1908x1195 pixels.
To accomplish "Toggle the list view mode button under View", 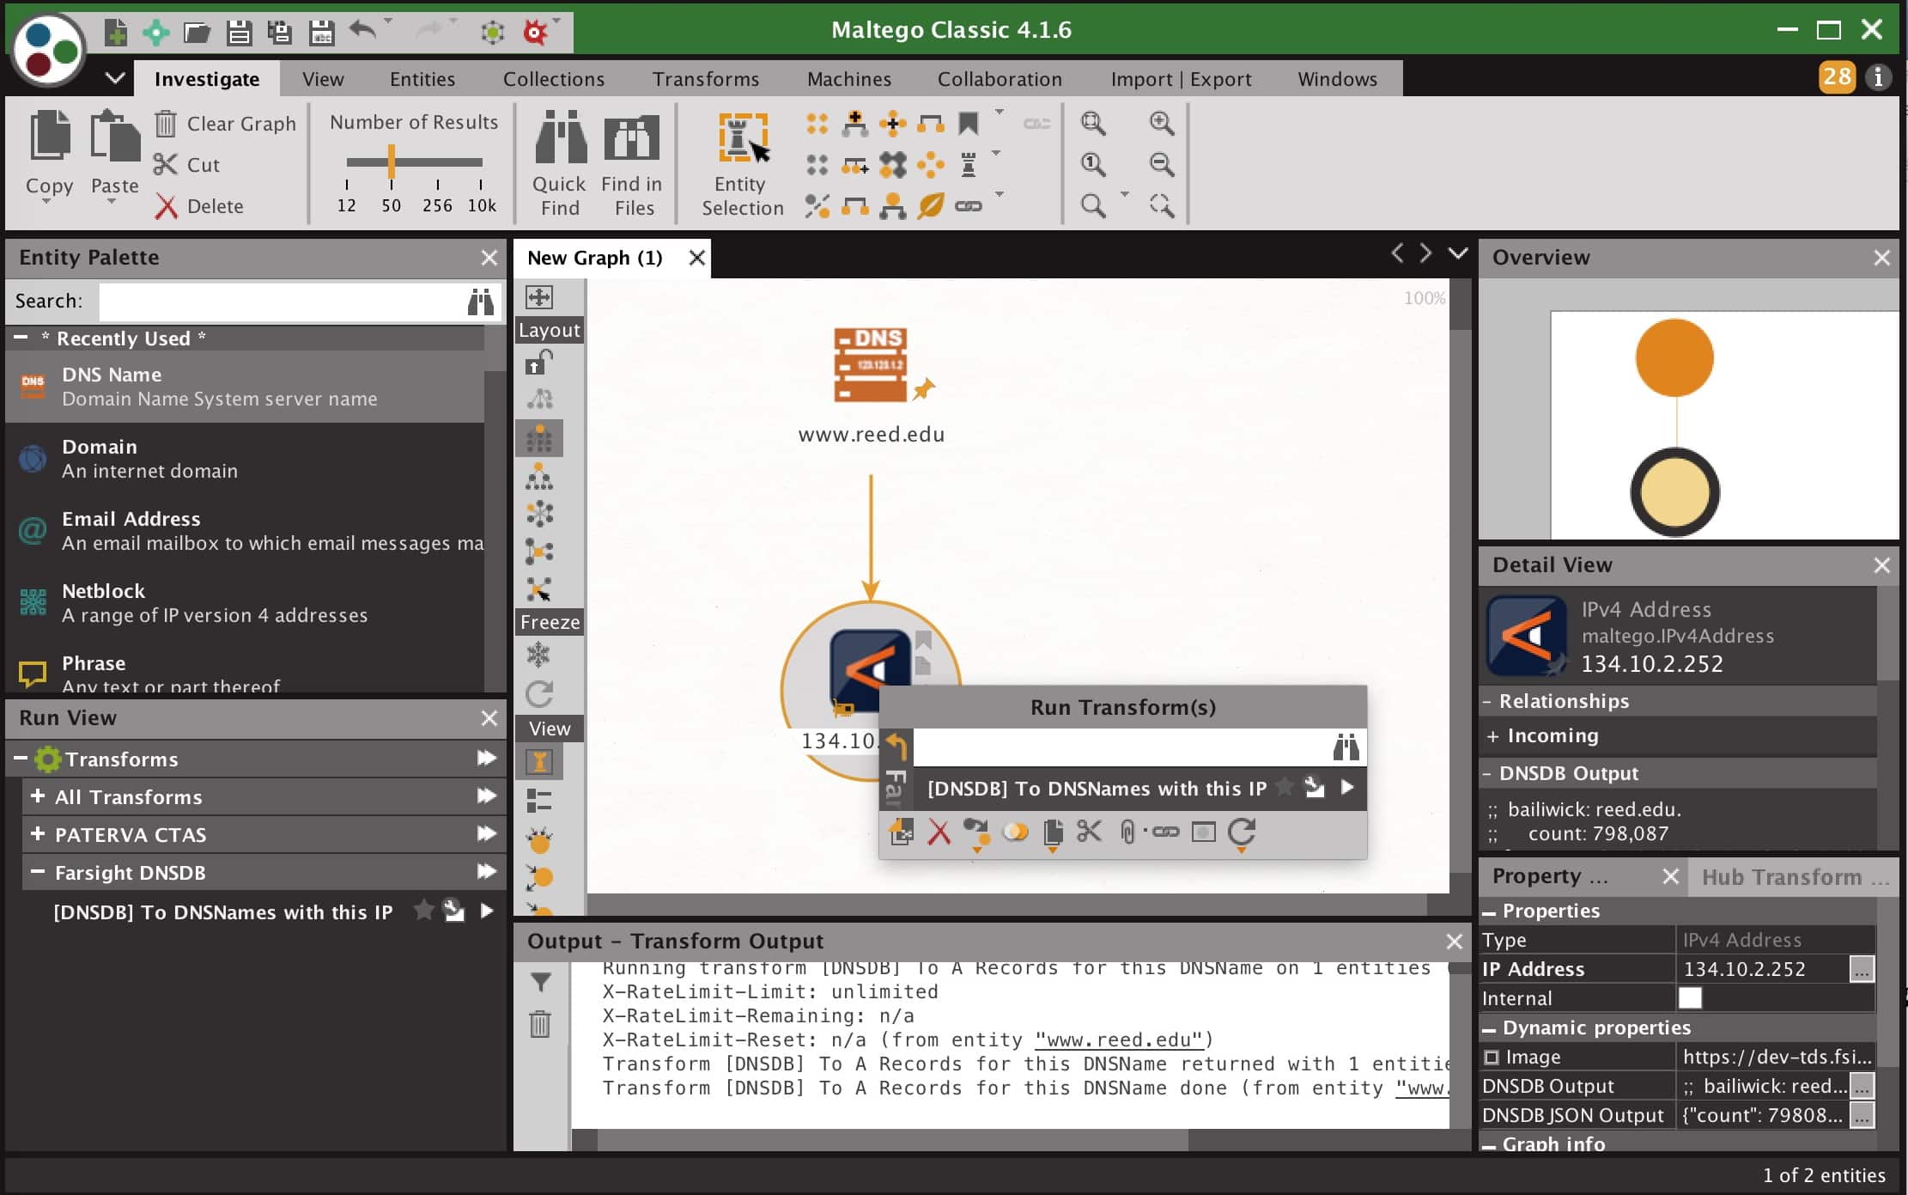I will [539, 801].
